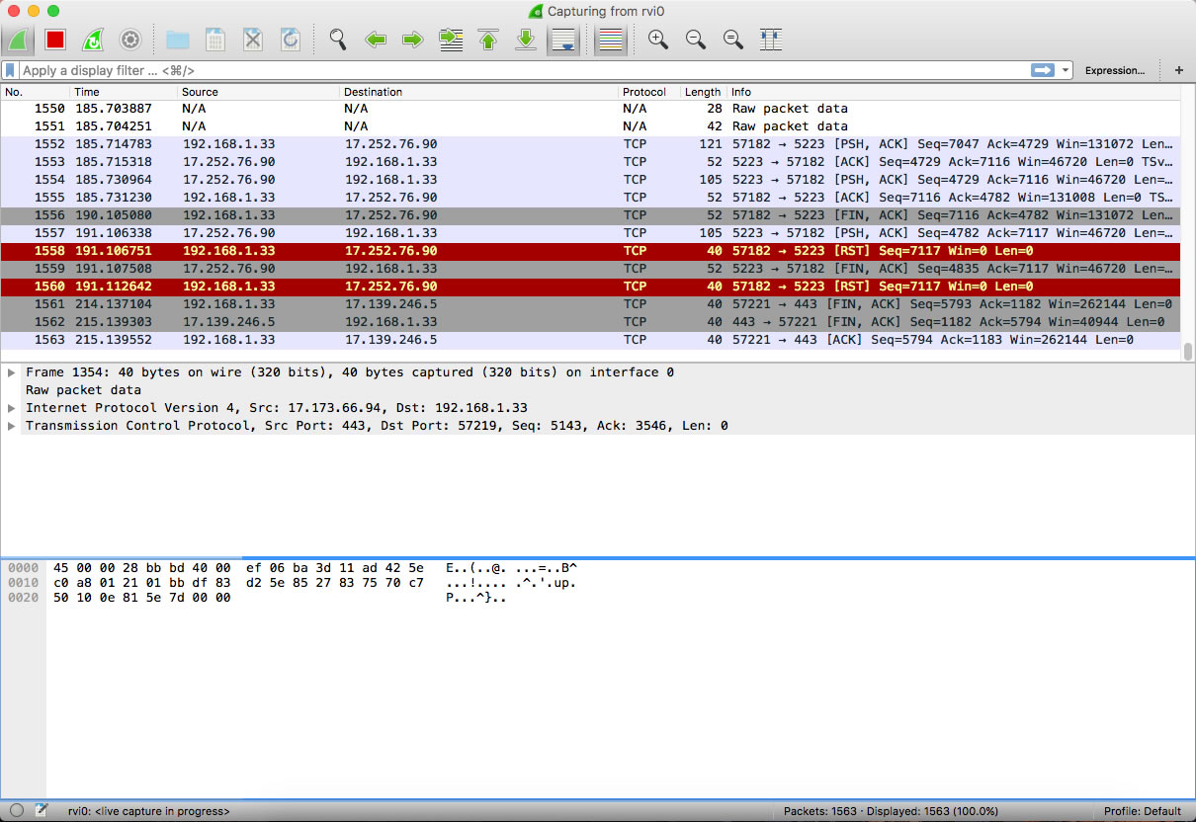Expand Transmission Control Protocol details
Viewport: 1196px width, 822px height.
coord(12,426)
